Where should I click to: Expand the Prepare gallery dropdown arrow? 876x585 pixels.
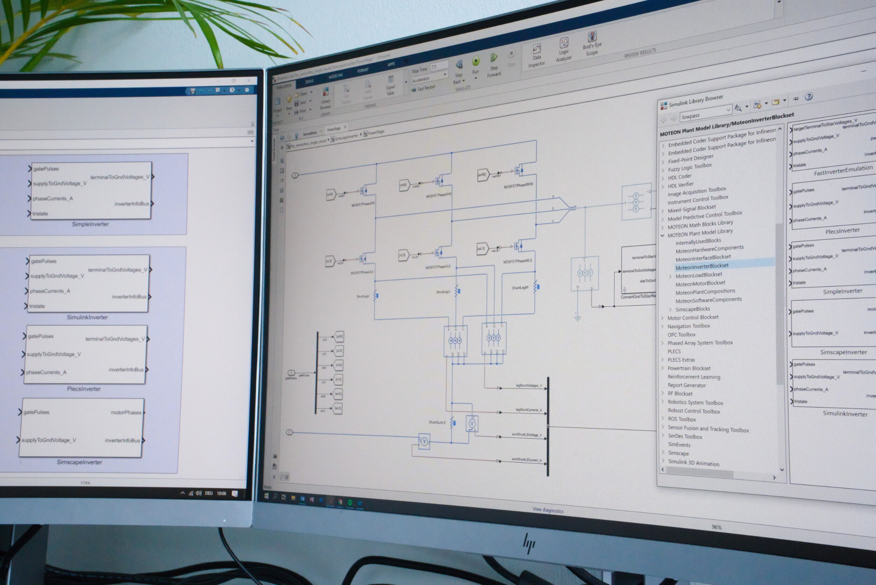pos(406,82)
